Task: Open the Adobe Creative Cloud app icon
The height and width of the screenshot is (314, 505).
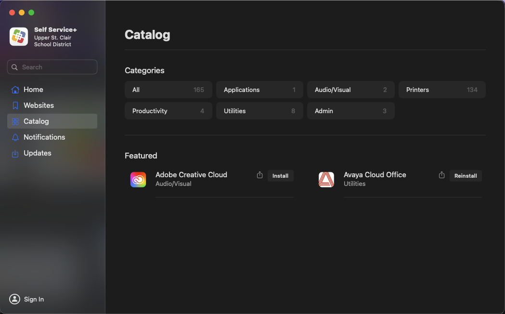Action: coord(138,180)
